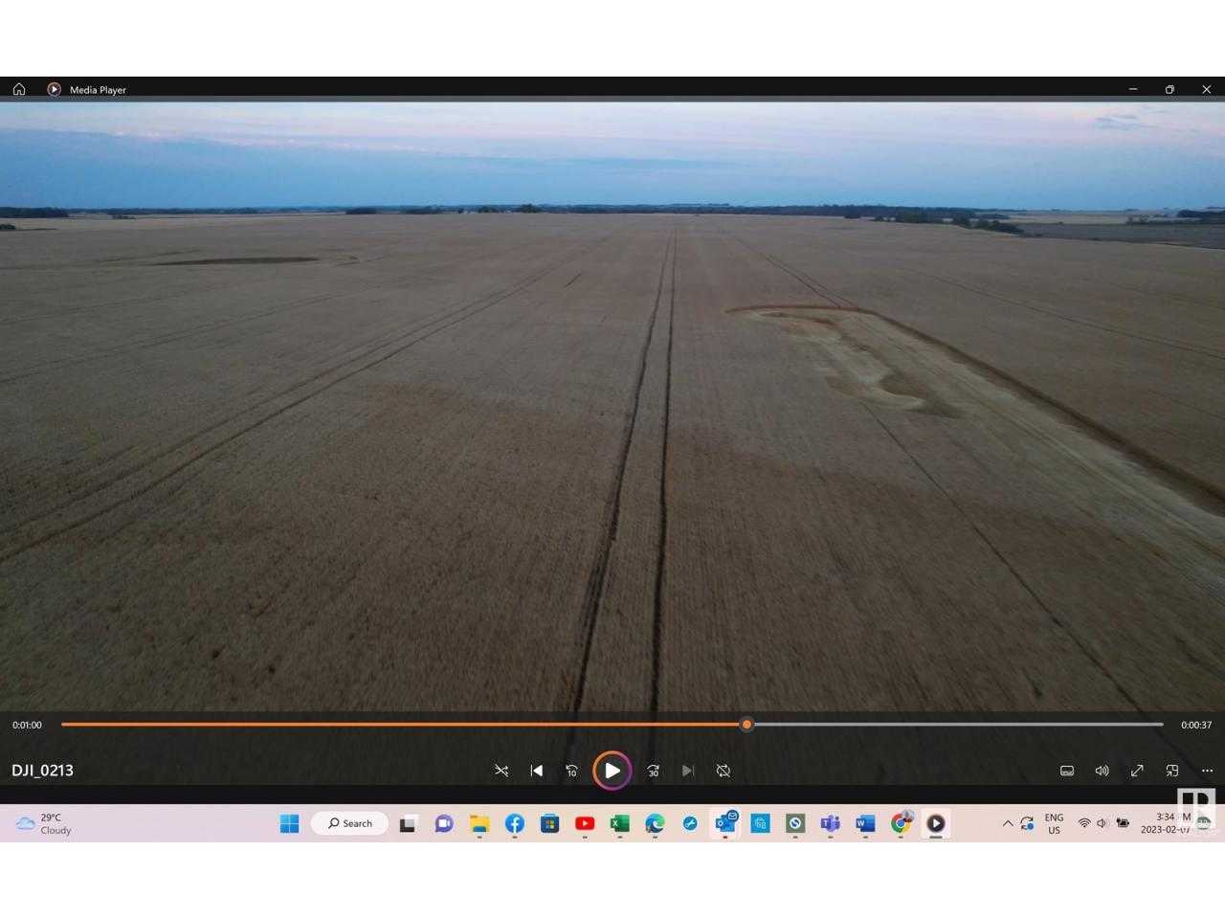The image size is (1225, 919).
Task: Open Windows Start menu
Action: 289,823
